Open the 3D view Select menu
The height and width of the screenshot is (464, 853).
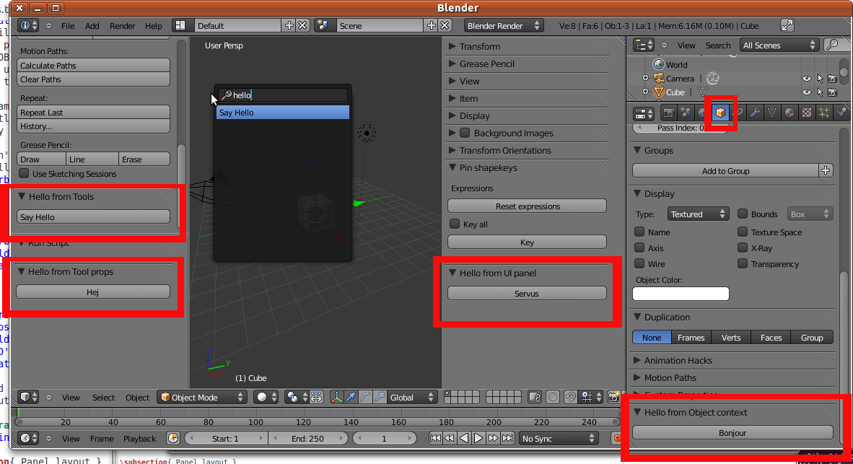click(x=103, y=398)
